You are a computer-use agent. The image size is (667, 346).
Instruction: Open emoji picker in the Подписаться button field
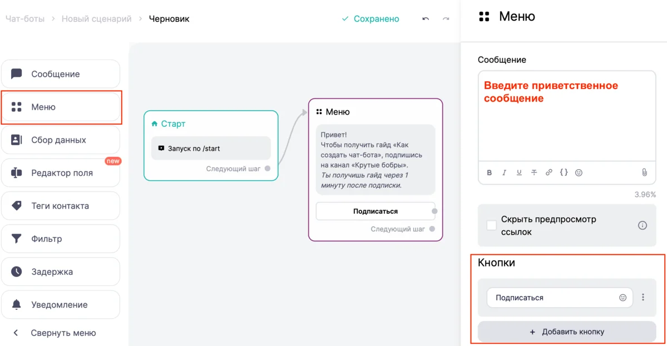click(x=623, y=298)
